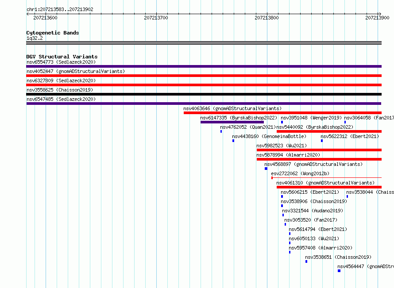
Task: Select the nsv4052447 gnomADStructuralVariants label
Action: pos(76,71)
